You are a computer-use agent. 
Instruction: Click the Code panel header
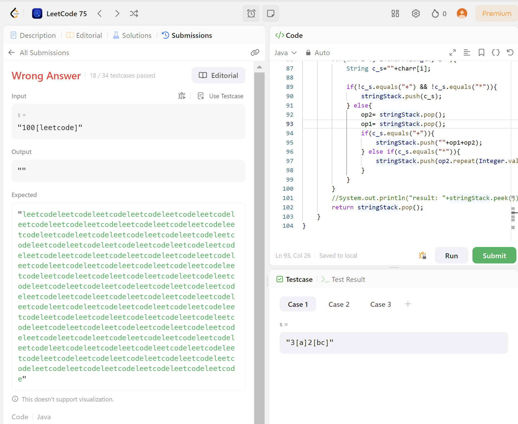pyautogui.click(x=289, y=35)
